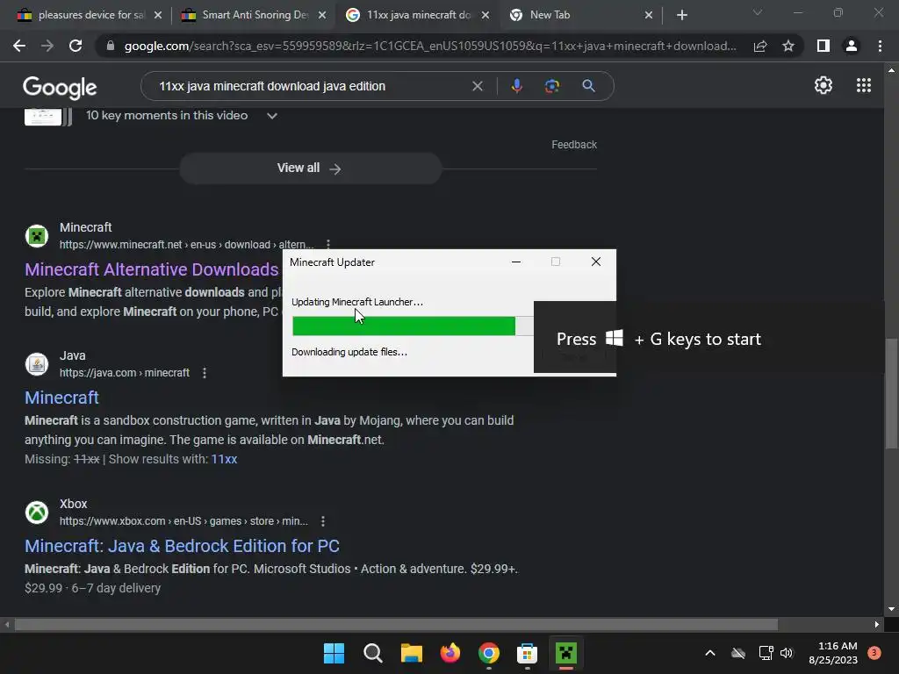Open the Chrome three-dot menu
This screenshot has width=899, height=674.
tap(880, 46)
